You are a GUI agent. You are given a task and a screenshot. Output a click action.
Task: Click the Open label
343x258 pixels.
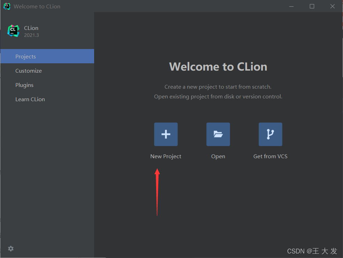pos(218,157)
